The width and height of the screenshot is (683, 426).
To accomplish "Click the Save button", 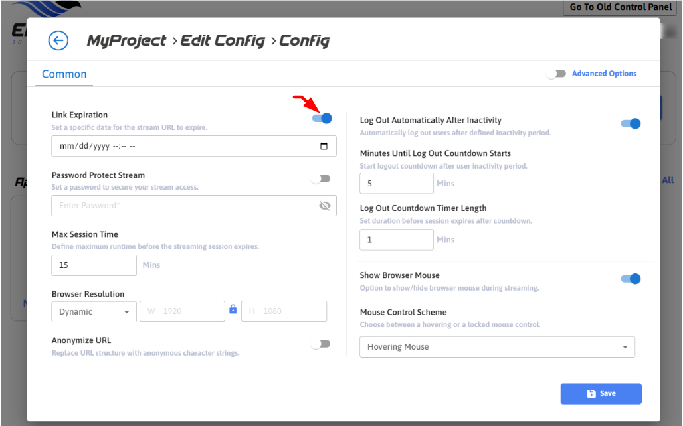I will coord(601,393).
